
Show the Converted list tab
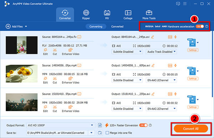pos(117,27)
